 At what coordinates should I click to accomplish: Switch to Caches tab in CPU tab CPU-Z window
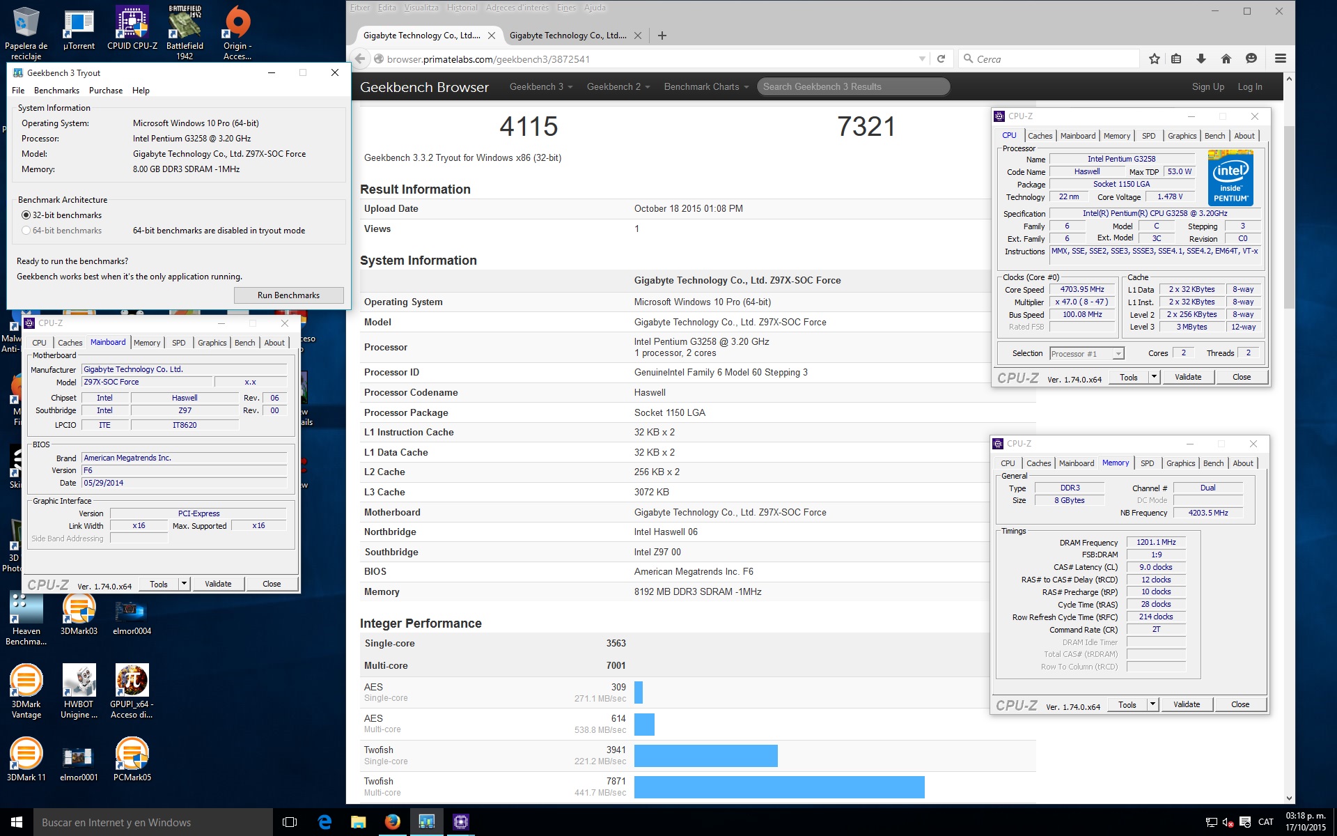[1040, 136]
